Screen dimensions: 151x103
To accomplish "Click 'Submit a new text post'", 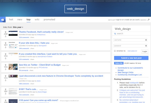I will tap(131, 58).
